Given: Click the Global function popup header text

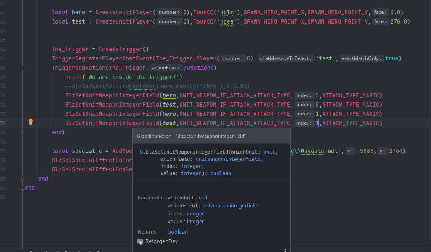Looking at the screenshot, I should coord(192,136).
